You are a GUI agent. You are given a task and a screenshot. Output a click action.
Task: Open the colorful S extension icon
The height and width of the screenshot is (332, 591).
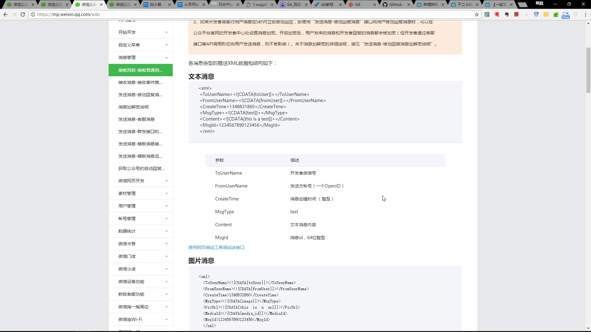click(x=487, y=14)
